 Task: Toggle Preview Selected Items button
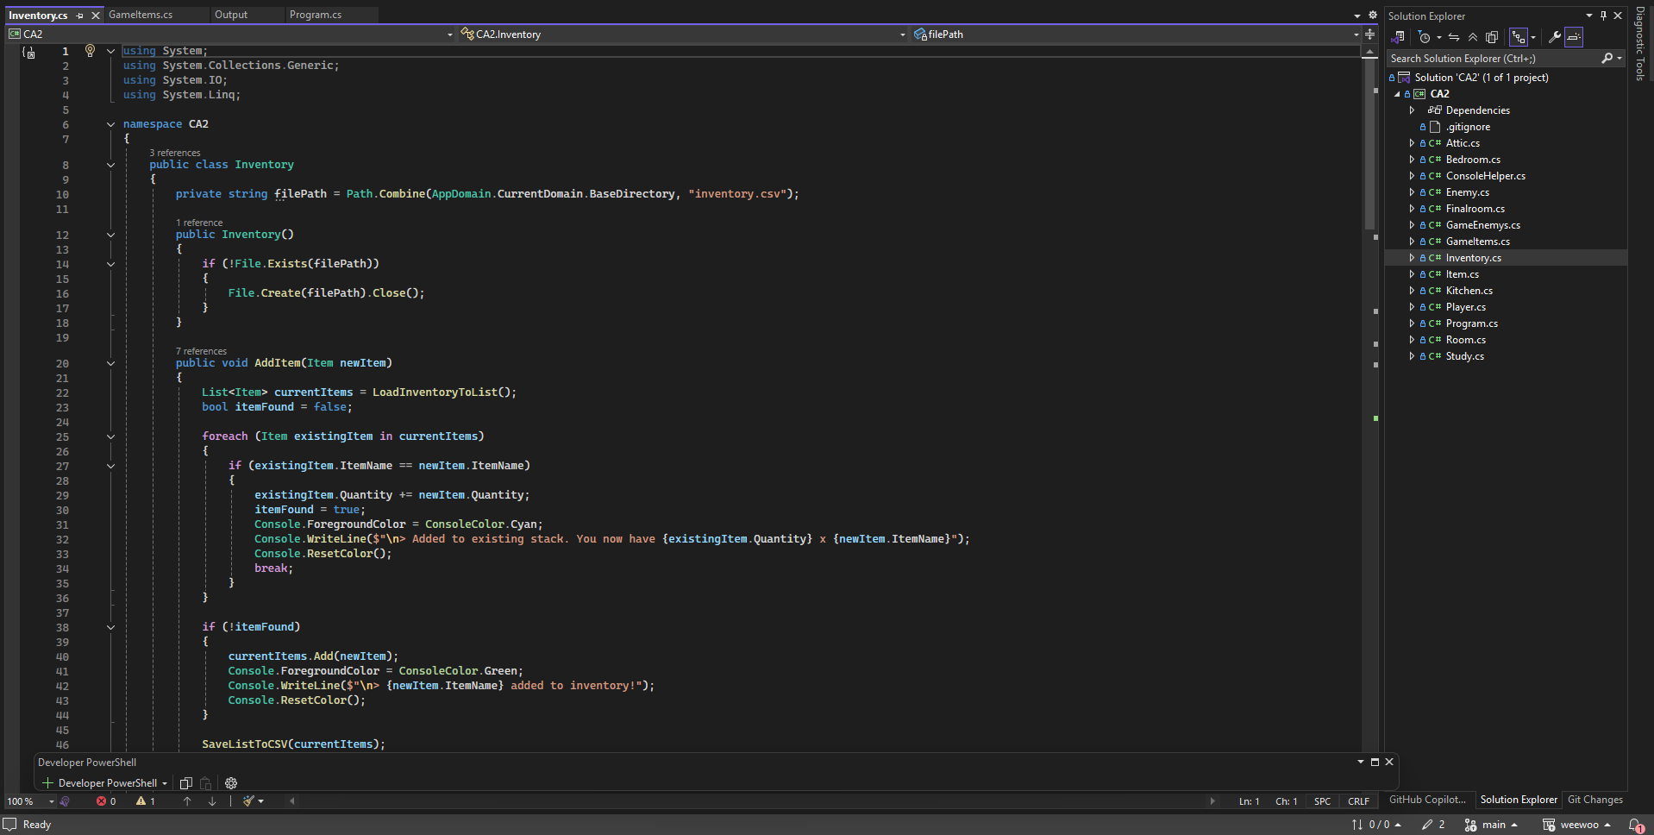1574,37
